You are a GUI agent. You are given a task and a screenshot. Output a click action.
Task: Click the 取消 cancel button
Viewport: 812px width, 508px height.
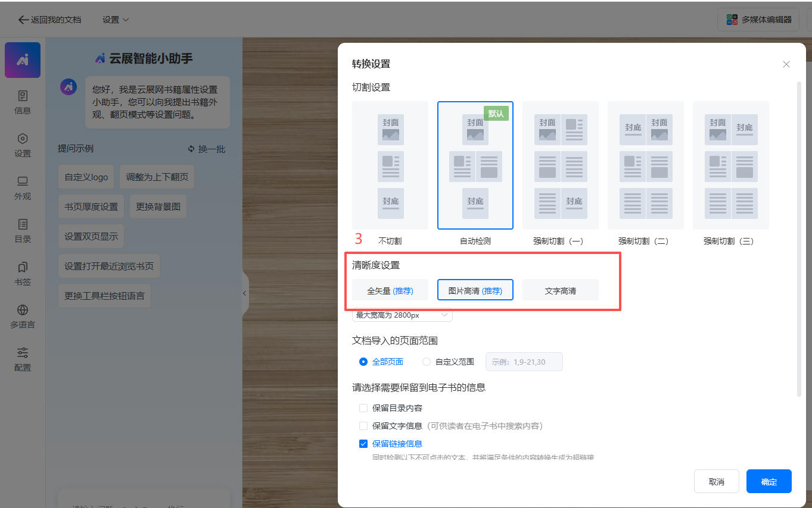pyautogui.click(x=716, y=481)
